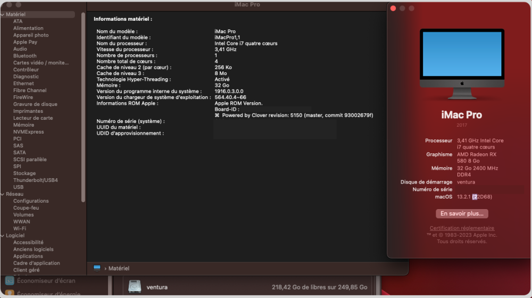Open Accessibilité under Logiciel
532x298 pixels.
(28, 242)
